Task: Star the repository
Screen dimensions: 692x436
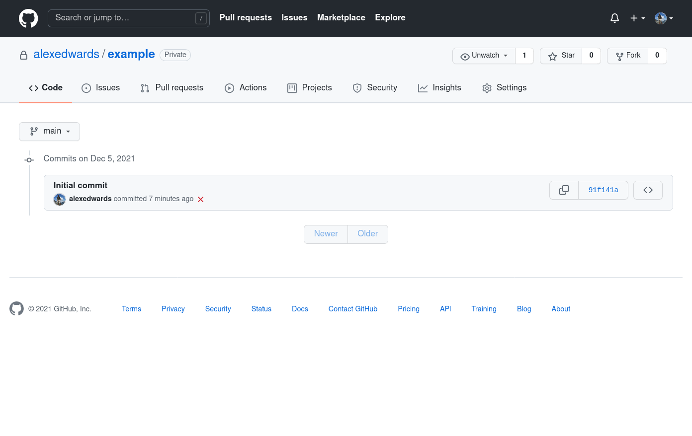Action: 561,56
